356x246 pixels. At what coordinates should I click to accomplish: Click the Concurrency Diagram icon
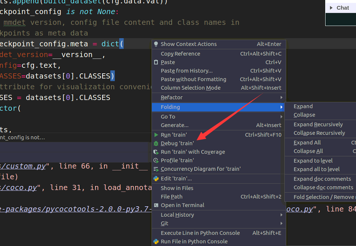tap(156, 169)
